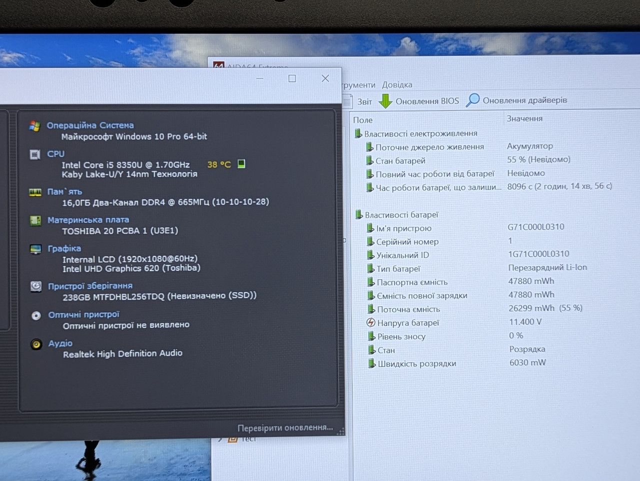The height and width of the screenshot is (481, 640).
Task: Click the 26299 mWh (55 %) value
Action: pyautogui.click(x=545, y=308)
